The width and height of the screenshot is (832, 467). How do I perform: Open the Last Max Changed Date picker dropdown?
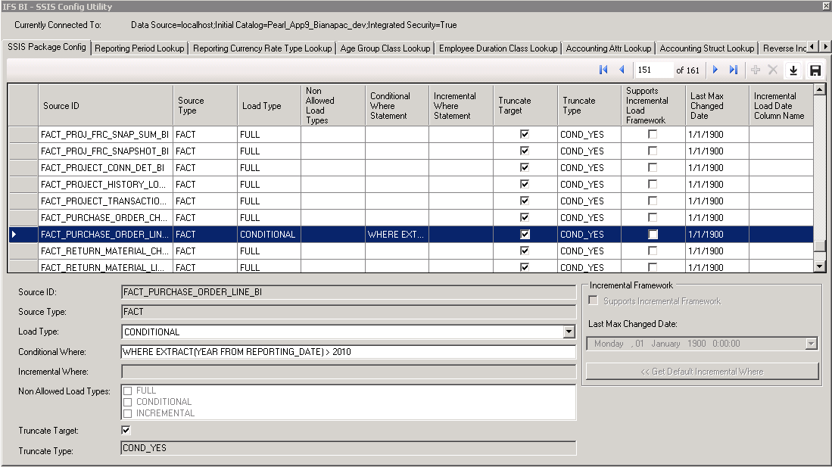point(812,344)
